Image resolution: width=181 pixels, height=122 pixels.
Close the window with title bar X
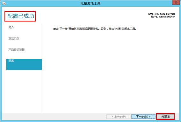pos(176,3)
